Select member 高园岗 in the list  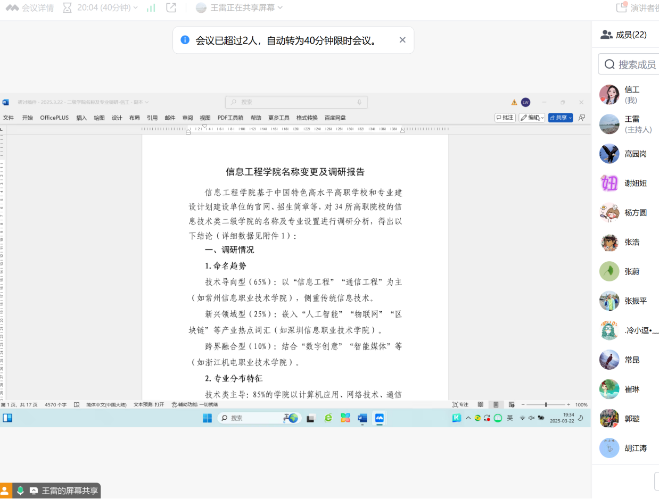636,154
